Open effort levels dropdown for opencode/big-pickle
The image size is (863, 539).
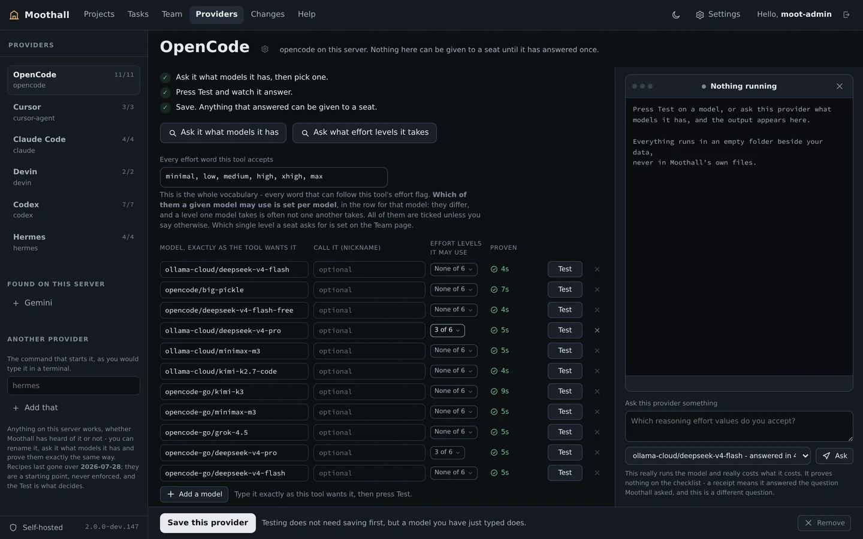454,290
